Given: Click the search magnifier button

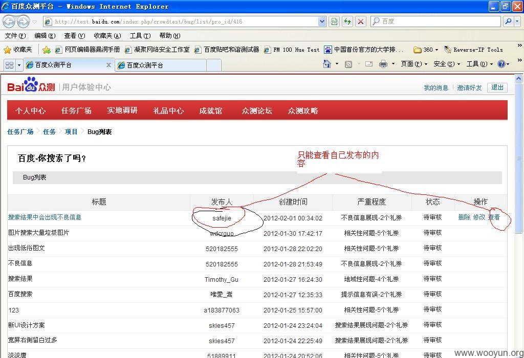Looking at the screenshot, I should click(508, 21).
